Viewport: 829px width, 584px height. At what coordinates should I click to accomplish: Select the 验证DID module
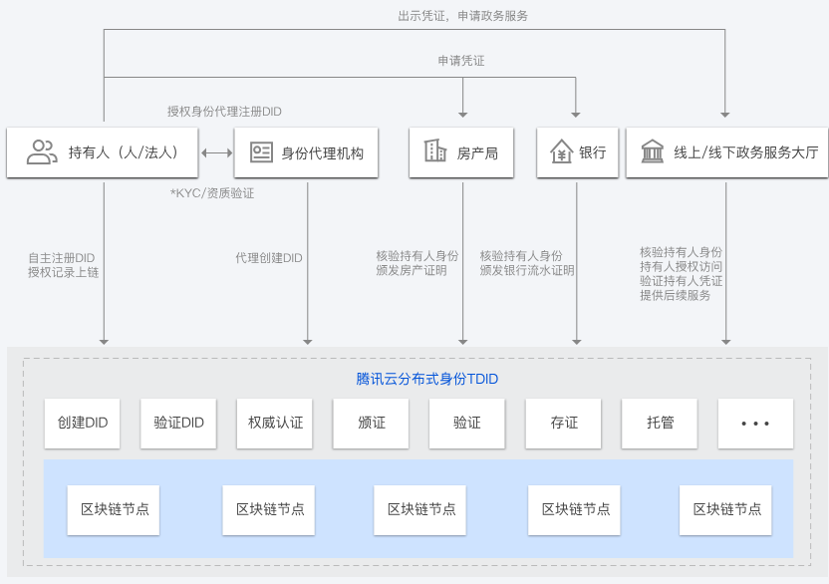point(178,423)
